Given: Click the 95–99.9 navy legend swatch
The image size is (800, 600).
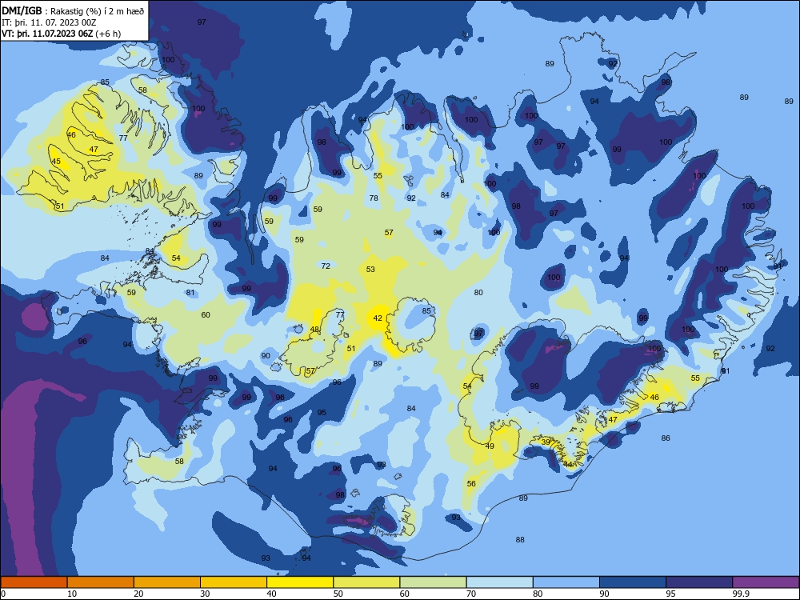Looking at the screenshot, I should (699, 582).
